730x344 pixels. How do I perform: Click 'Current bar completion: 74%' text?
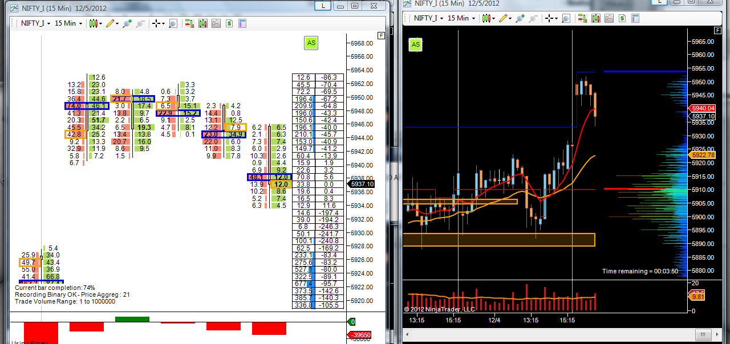[55, 288]
